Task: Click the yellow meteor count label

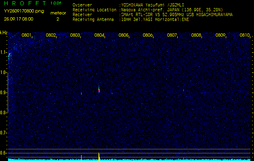Action: tap(58, 13)
